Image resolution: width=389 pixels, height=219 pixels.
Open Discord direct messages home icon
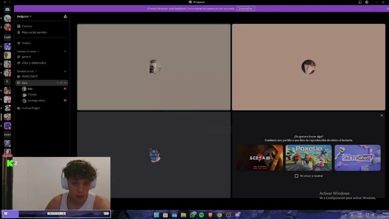[x=7, y=9]
